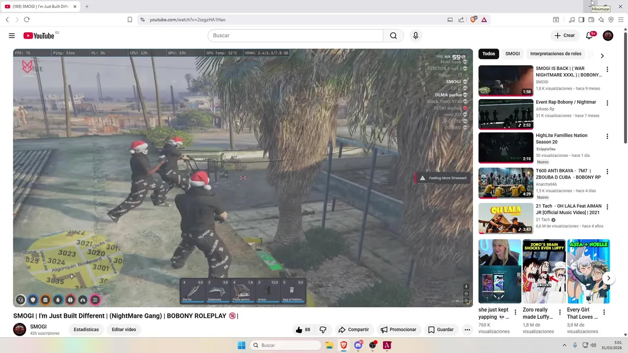The image size is (628, 353).
Task: Open options for HighLite Famillies Nation
Action: 607,136
